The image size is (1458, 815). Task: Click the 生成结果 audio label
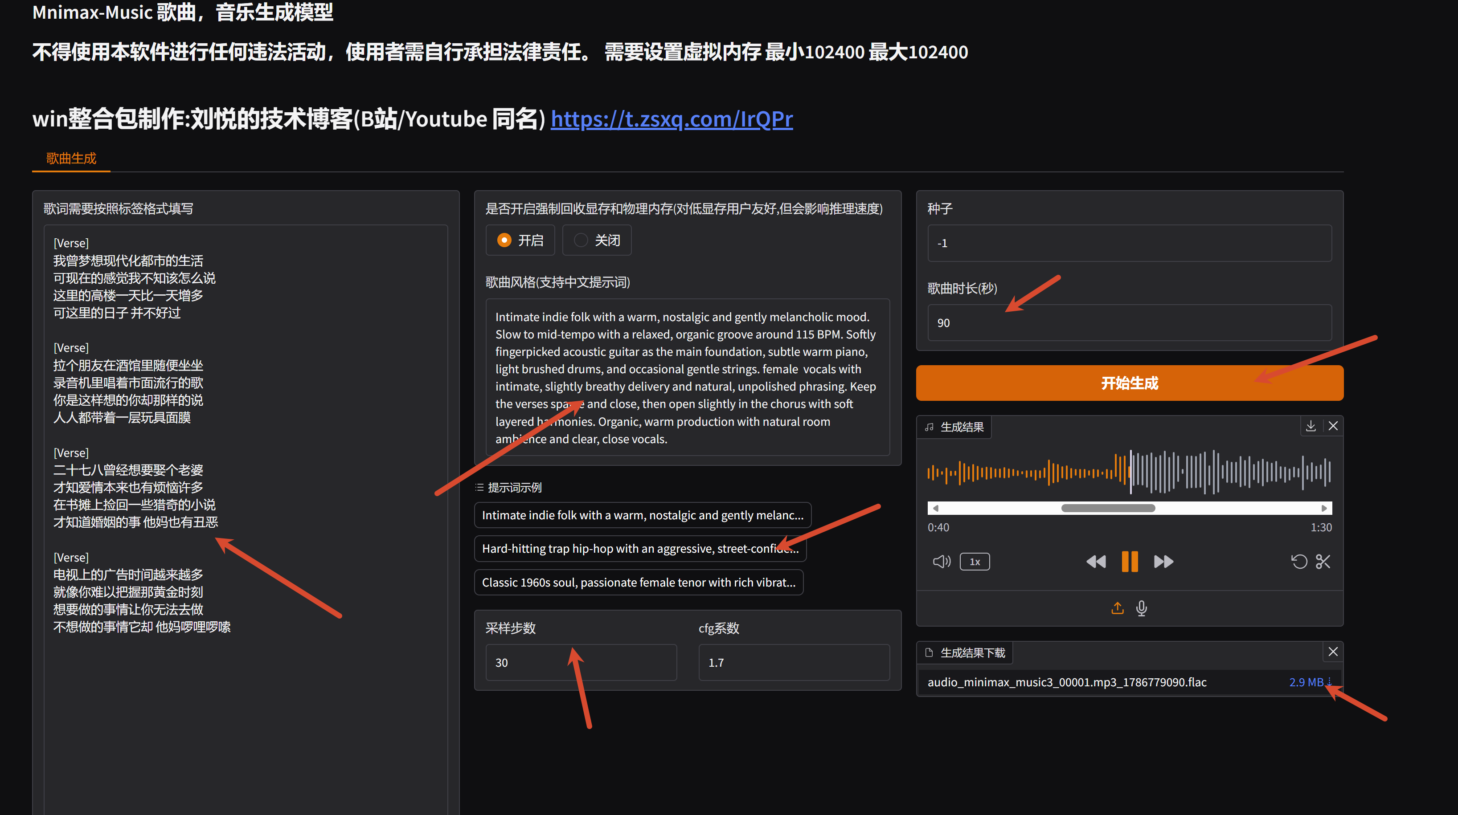tap(954, 427)
